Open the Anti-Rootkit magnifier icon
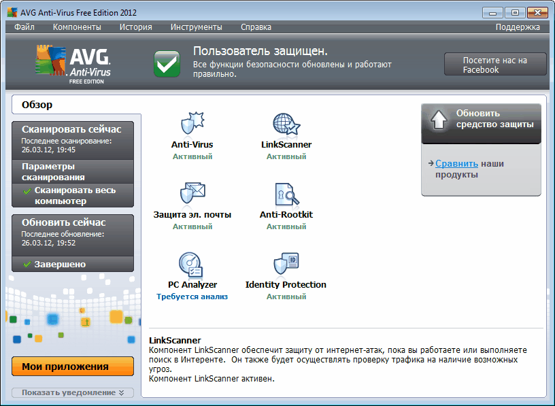The height and width of the screenshot is (406, 555). [287, 194]
